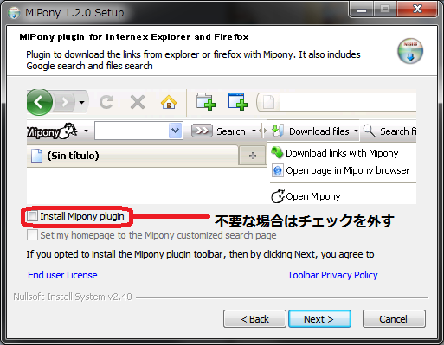Viewport: 444px width, 345px height.
Task: Click the magnifier Search files icon
Action: click(x=369, y=131)
